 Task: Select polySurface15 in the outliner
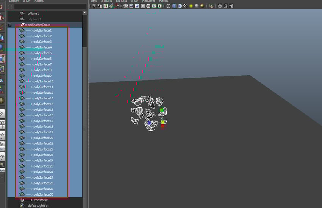click(43, 110)
